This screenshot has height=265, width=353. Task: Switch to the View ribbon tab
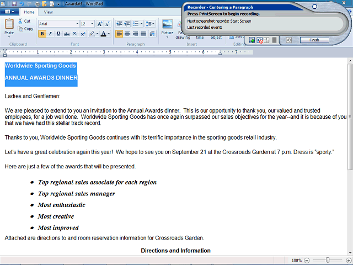[48, 12]
